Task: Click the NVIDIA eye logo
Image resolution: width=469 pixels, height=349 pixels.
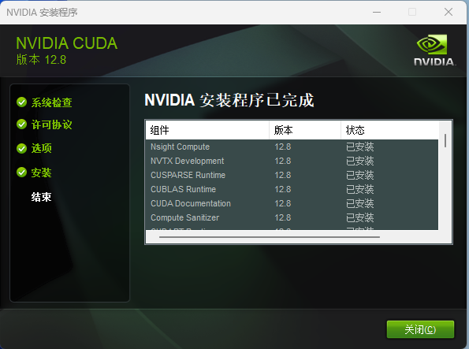Action: pos(432,44)
